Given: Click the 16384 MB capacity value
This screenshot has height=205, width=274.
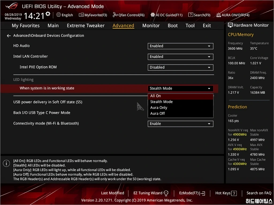Looking at the screenshot, I should pyautogui.click(x=257, y=92).
